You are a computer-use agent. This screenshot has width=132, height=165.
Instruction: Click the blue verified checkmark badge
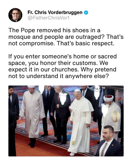coord(86,13)
